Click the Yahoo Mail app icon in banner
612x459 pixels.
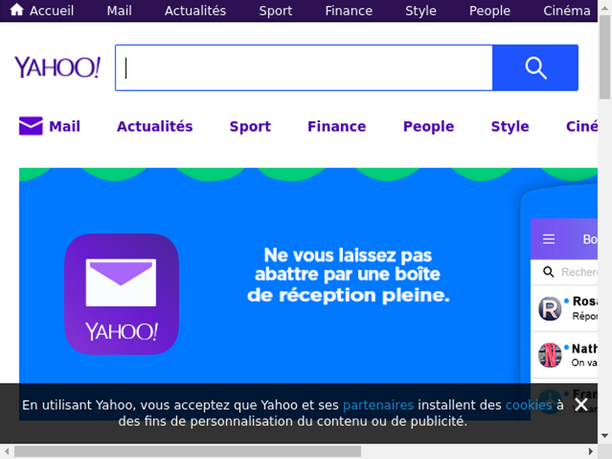click(x=121, y=294)
